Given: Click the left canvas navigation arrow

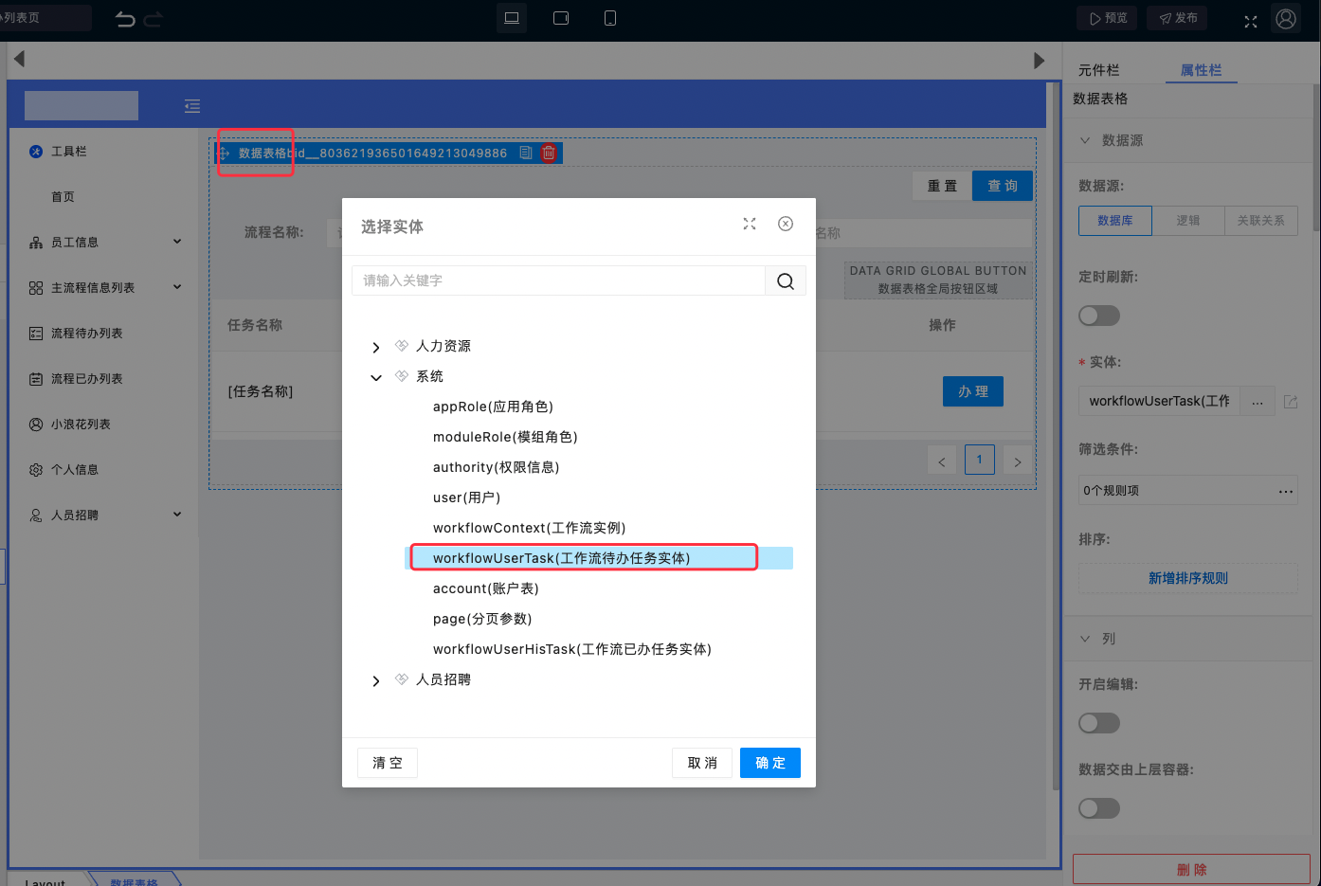Looking at the screenshot, I should point(19,59).
